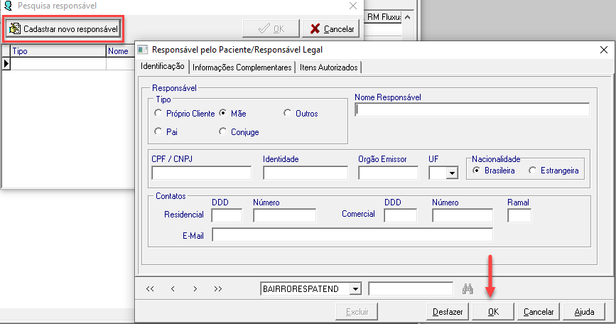This screenshot has height=324, width=616.
Task: Choose Estrangeira nationality
Action: [532, 171]
